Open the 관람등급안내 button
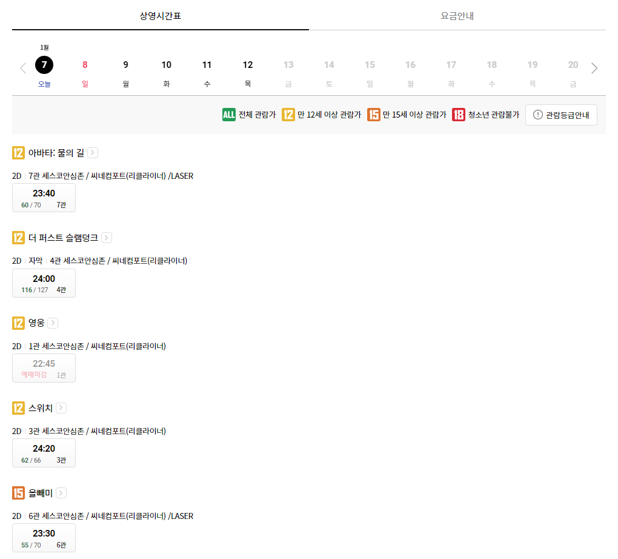This screenshot has height=559, width=618. (561, 115)
